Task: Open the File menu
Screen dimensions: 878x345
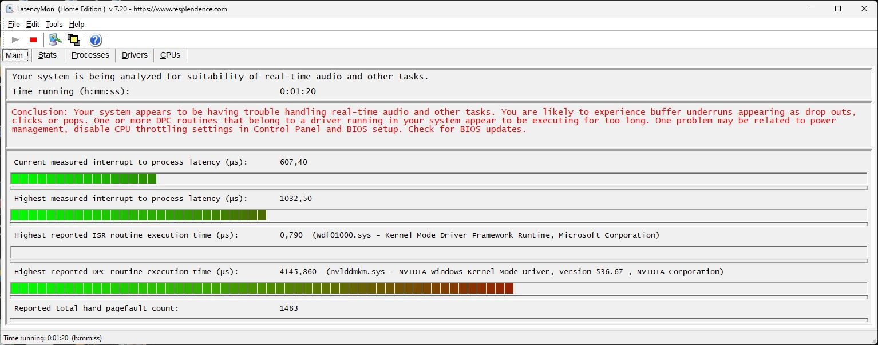Action: (14, 24)
